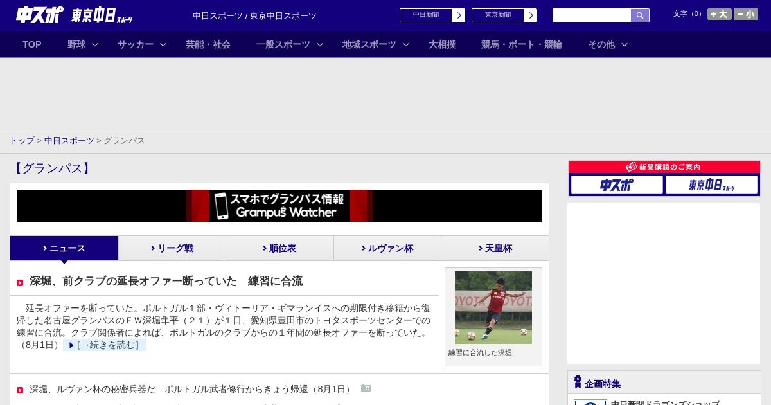Click the 中スポ logo in header
This screenshot has width=771, height=405.
coord(40,15)
